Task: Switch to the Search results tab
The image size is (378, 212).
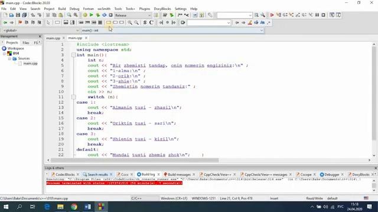Action: pos(97,174)
